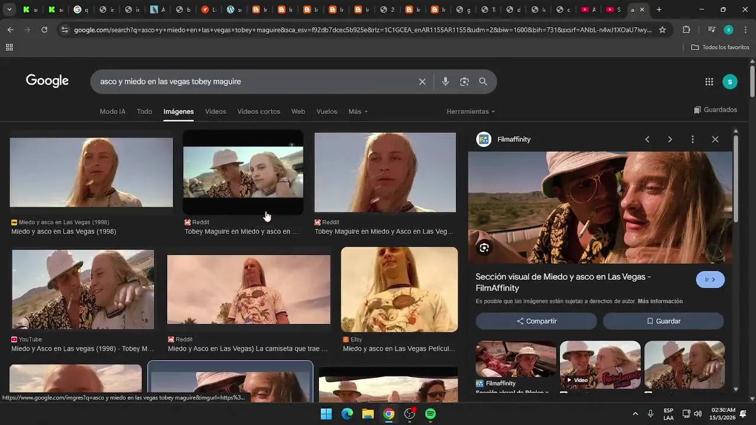Clear the search box with the X icon

(422, 81)
